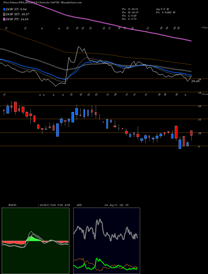
Task: Click the 'Pre C: 9.79' value
Action: pyautogui.click(x=129, y=19)
